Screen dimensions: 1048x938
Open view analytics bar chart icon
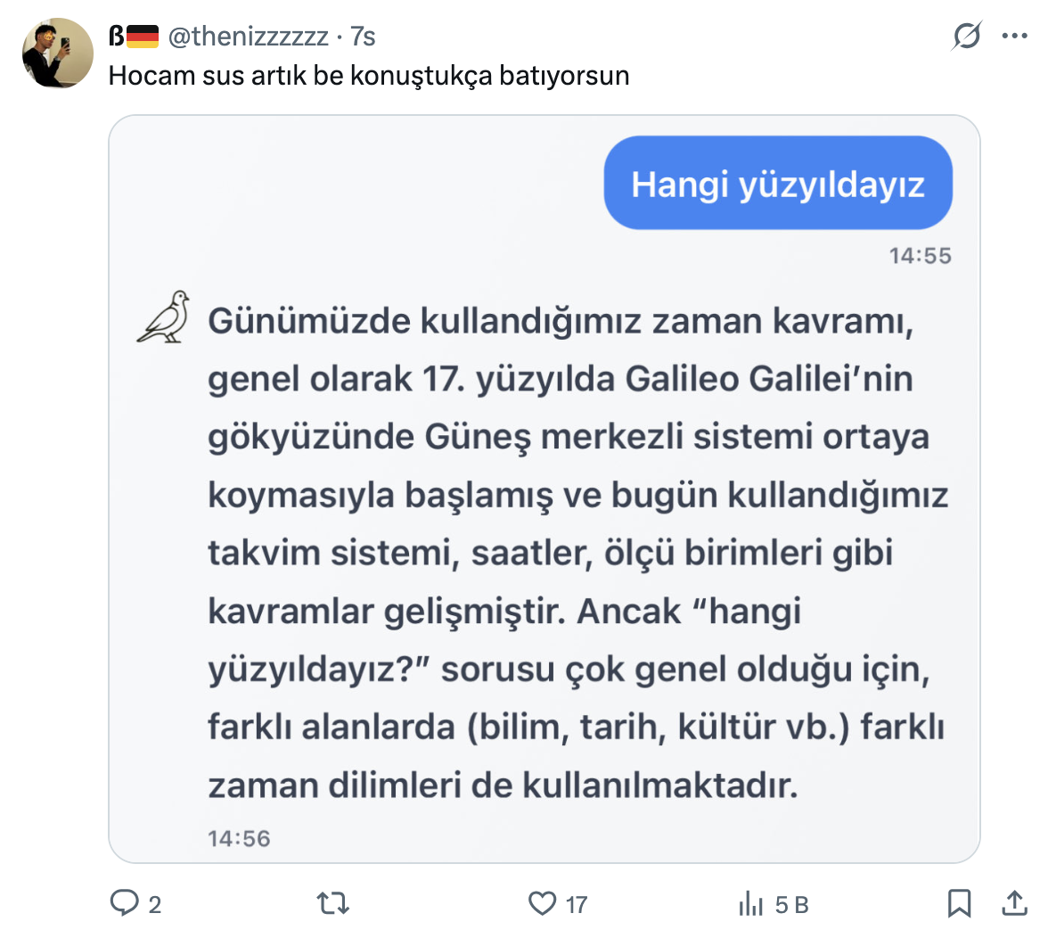point(751,905)
